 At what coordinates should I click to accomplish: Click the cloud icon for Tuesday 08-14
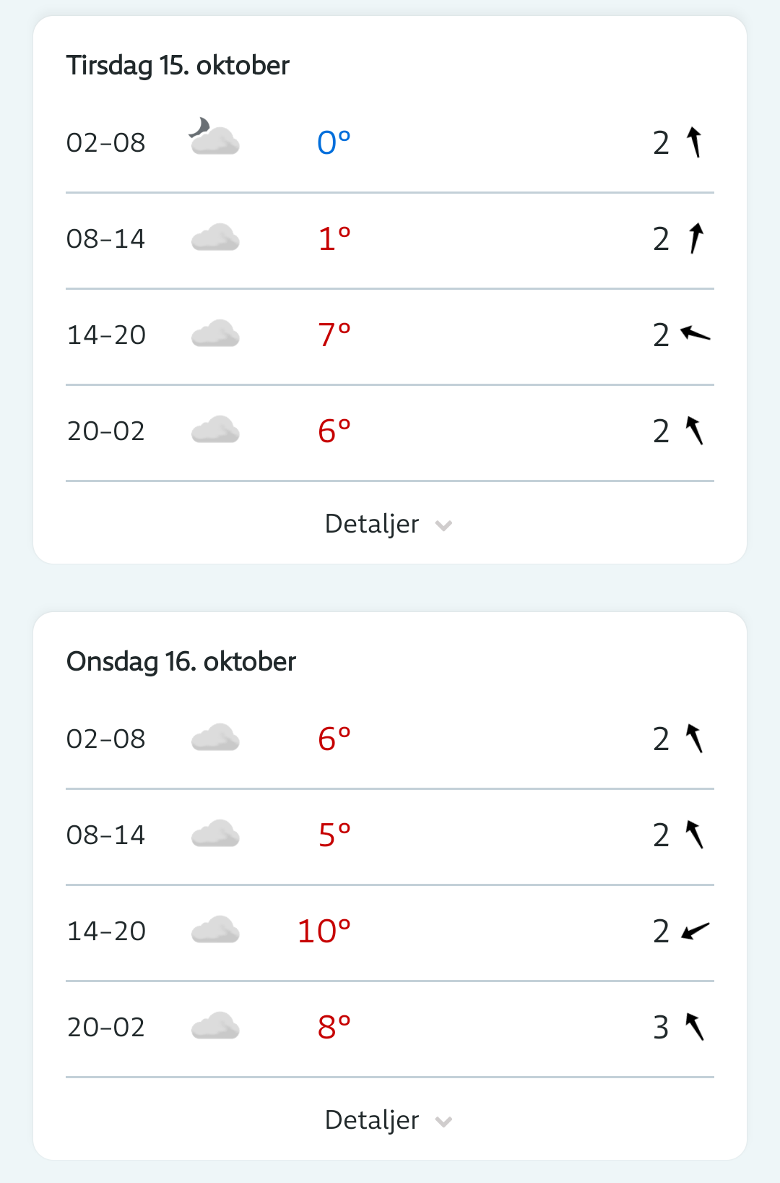click(x=215, y=238)
